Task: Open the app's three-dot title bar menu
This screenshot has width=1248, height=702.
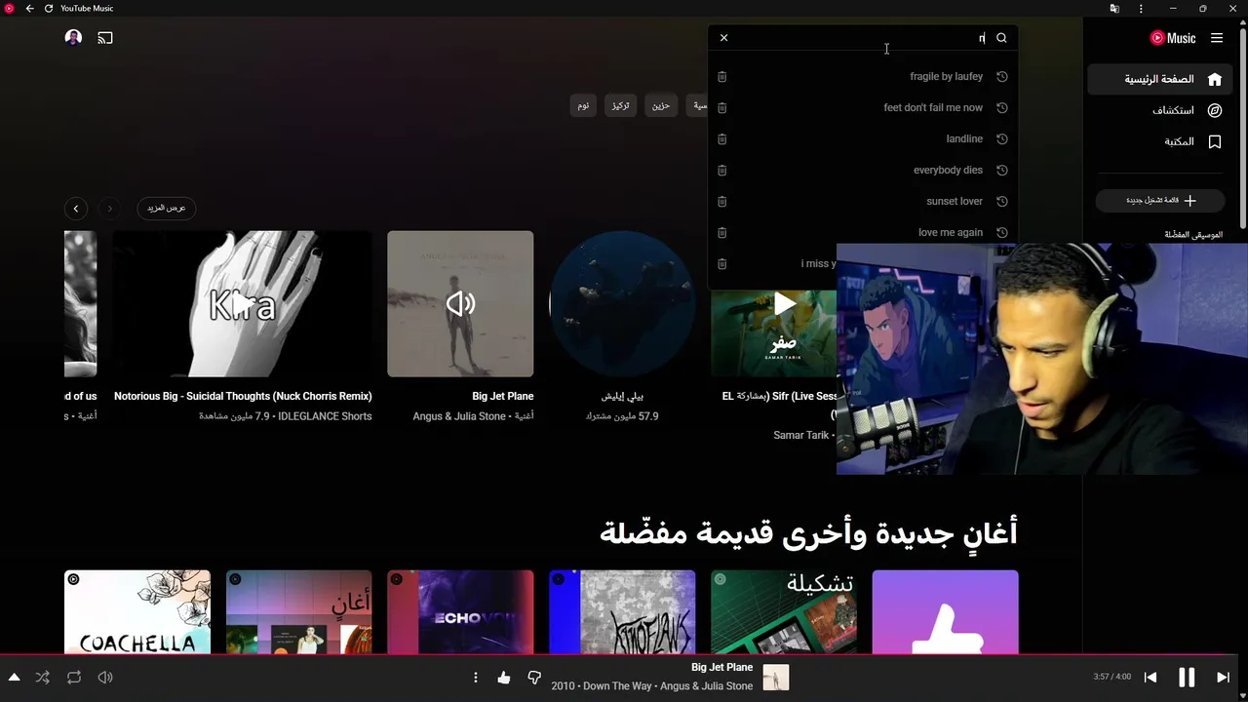Action: (x=1141, y=9)
